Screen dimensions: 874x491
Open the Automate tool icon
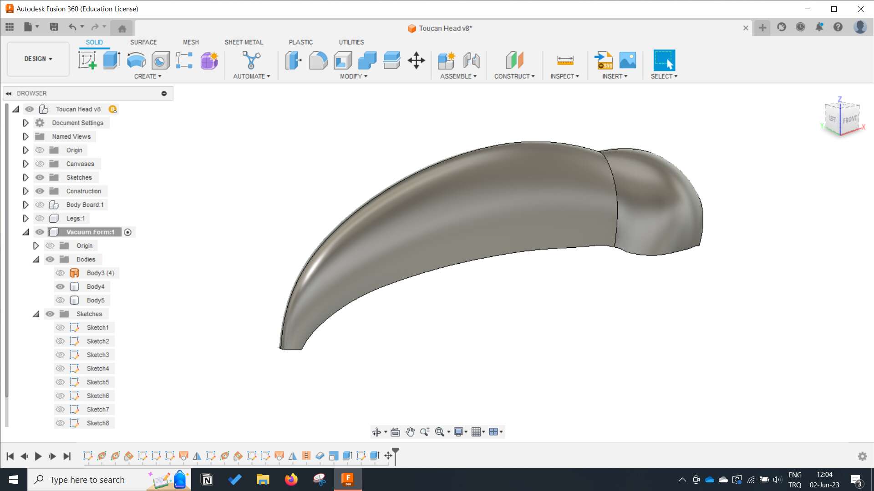point(251,60)
